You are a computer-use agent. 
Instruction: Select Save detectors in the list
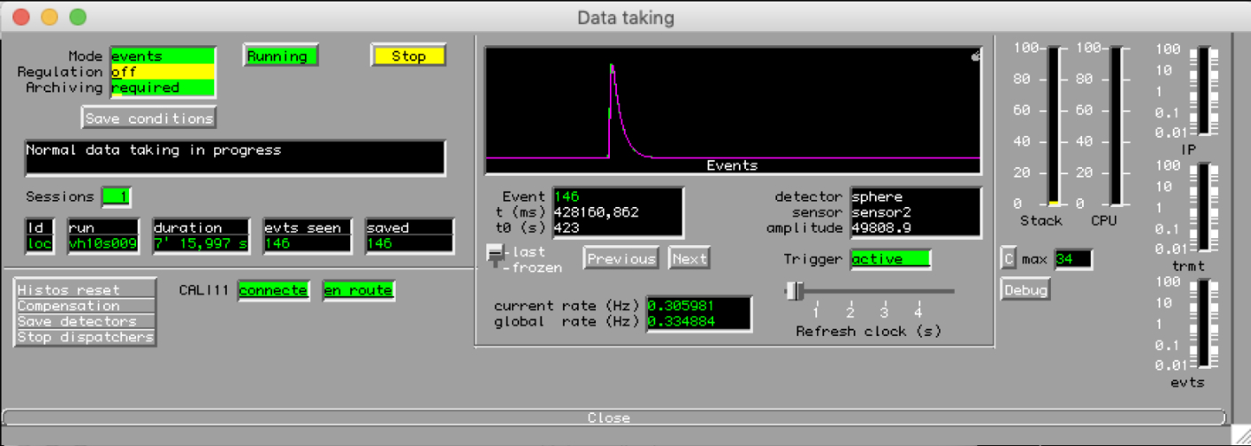click(x=85, y=322)
